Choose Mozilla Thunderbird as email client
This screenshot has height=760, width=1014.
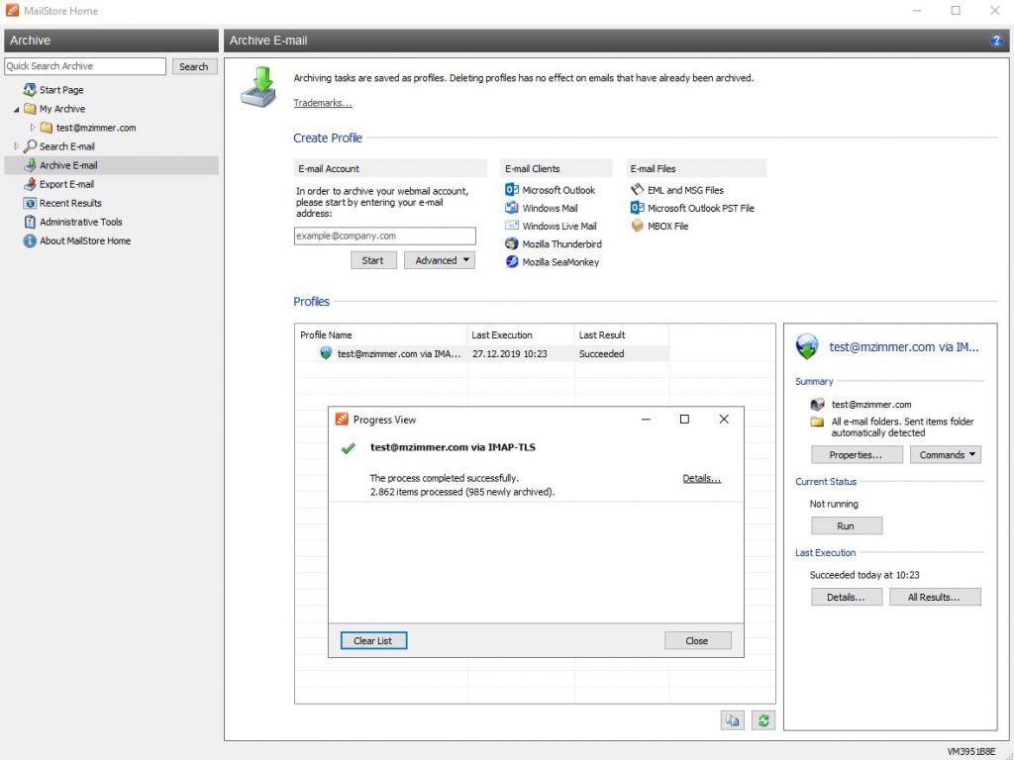click(561, 243)
